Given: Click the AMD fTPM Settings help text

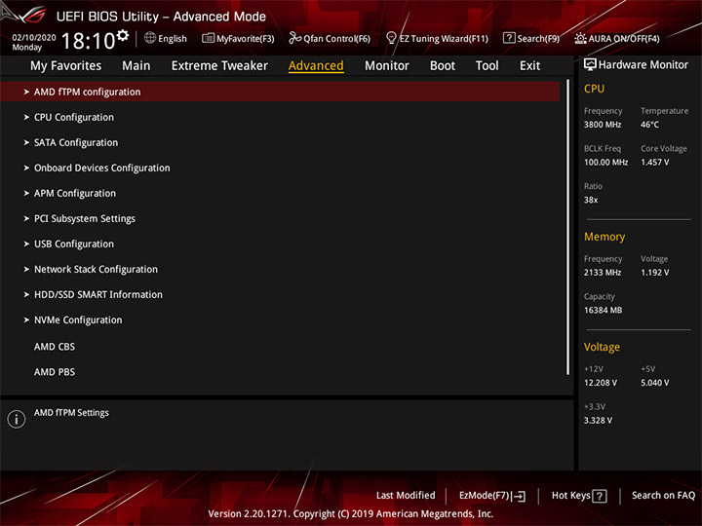Looking at the screenshot, I should pyautogui.click(x=71, y=413).
